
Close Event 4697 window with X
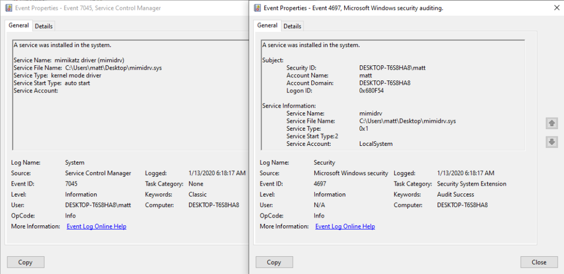[x=556, y=8]
